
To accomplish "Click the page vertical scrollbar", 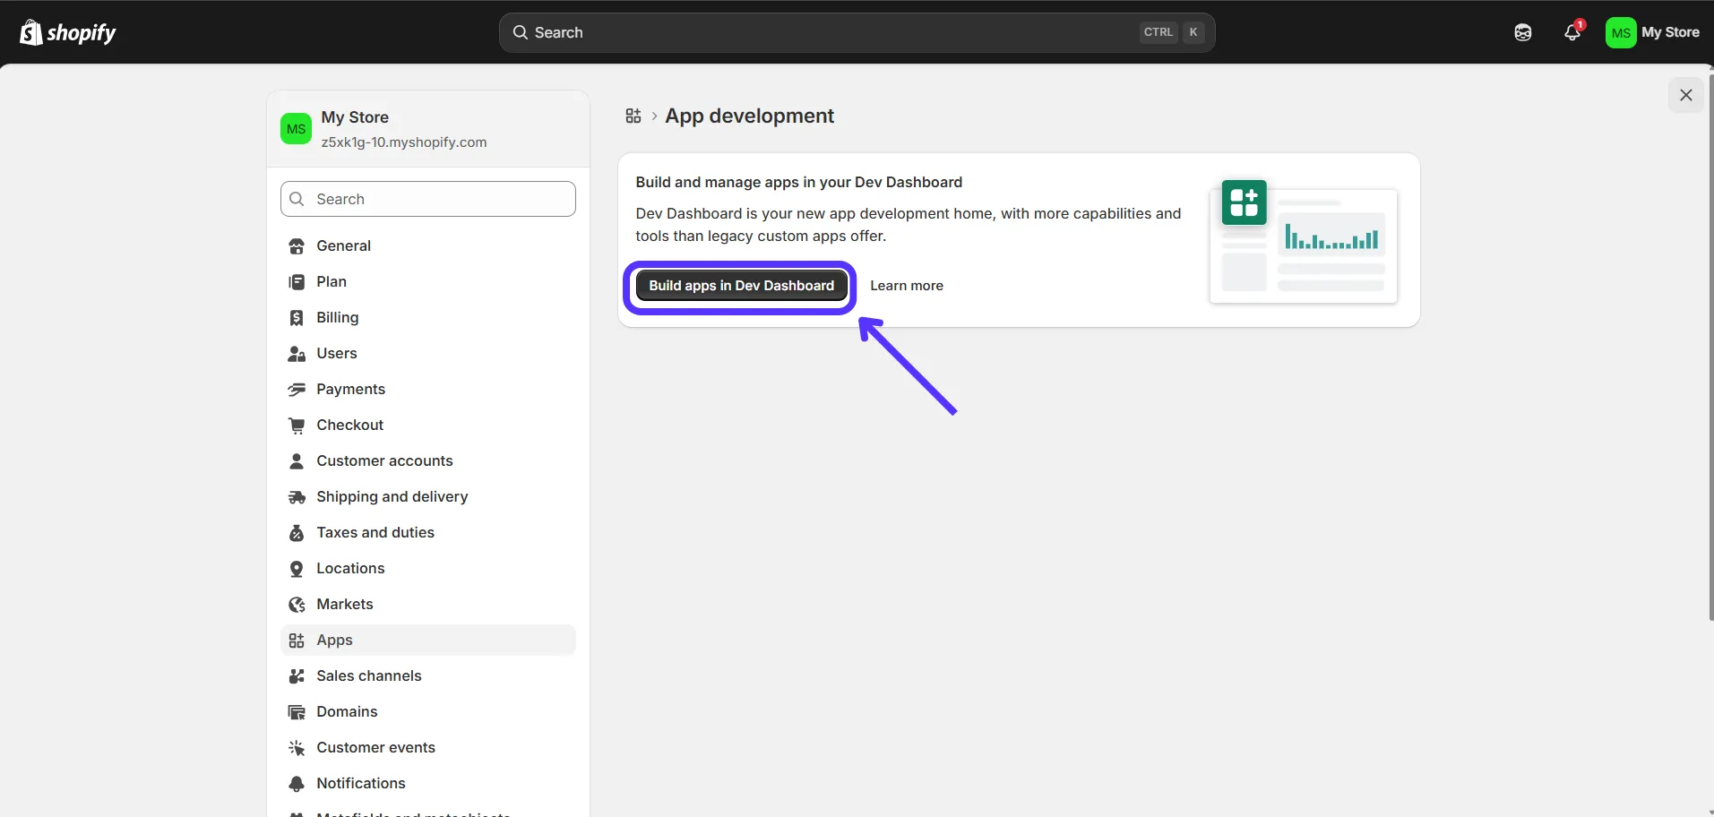I will pyautogui.click(x=1710, y=348).
